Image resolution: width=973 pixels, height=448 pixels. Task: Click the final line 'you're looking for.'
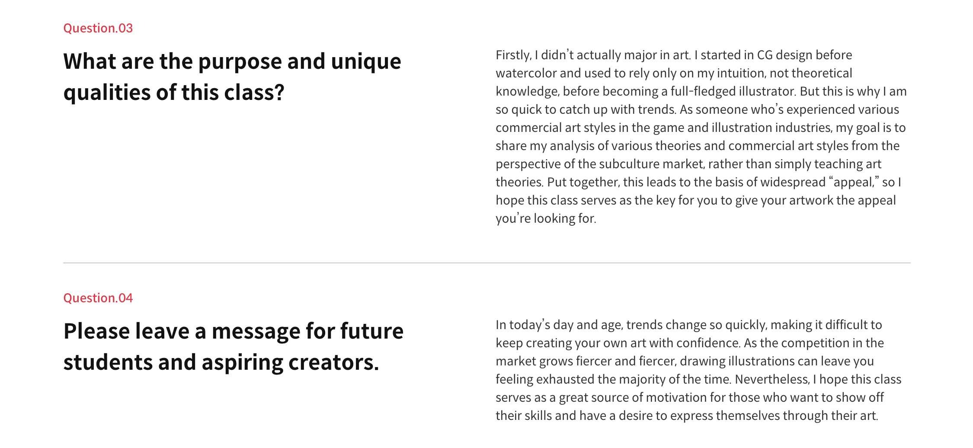click(546, 218)
